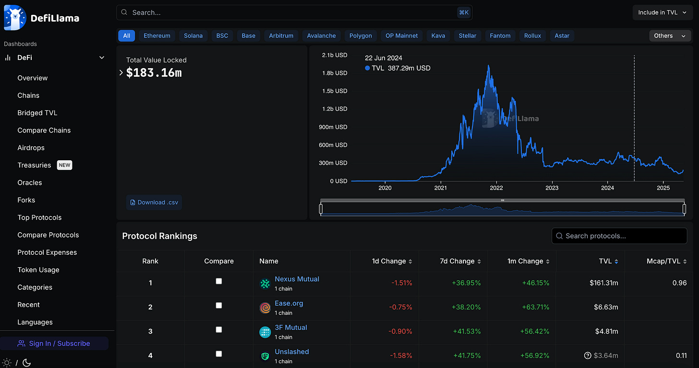
Task: Click the question mark icon beside $3.64m
Action: [588, 356]
